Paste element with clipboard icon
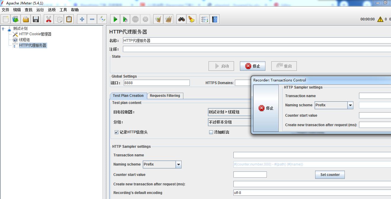The height and width of the screenshot is (199, 391). [69, 19]
